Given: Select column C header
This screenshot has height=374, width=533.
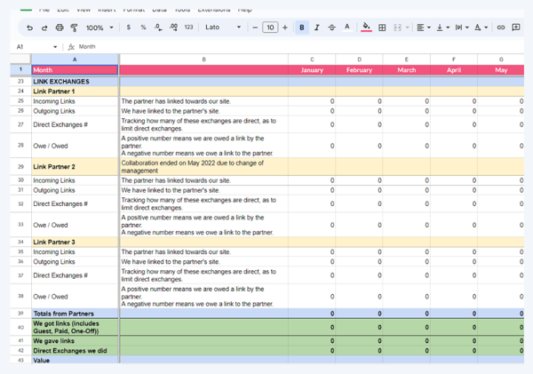Looking at the screenshot, I should (x=312, y=60).
